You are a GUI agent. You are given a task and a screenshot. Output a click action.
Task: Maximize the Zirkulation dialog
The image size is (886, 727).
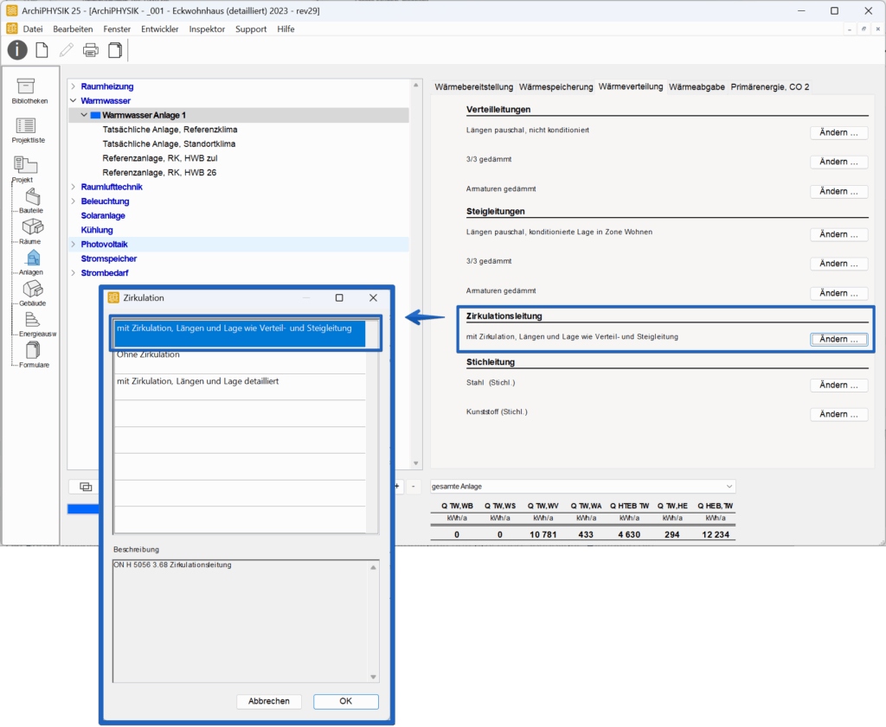(339, 297)
